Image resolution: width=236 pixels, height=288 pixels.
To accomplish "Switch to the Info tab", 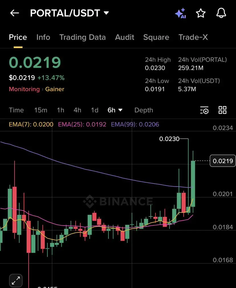I will tap(43, 37).
